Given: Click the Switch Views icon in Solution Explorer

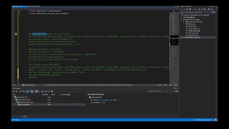Looking at the screenshot, I should click(x=190, y=9).
